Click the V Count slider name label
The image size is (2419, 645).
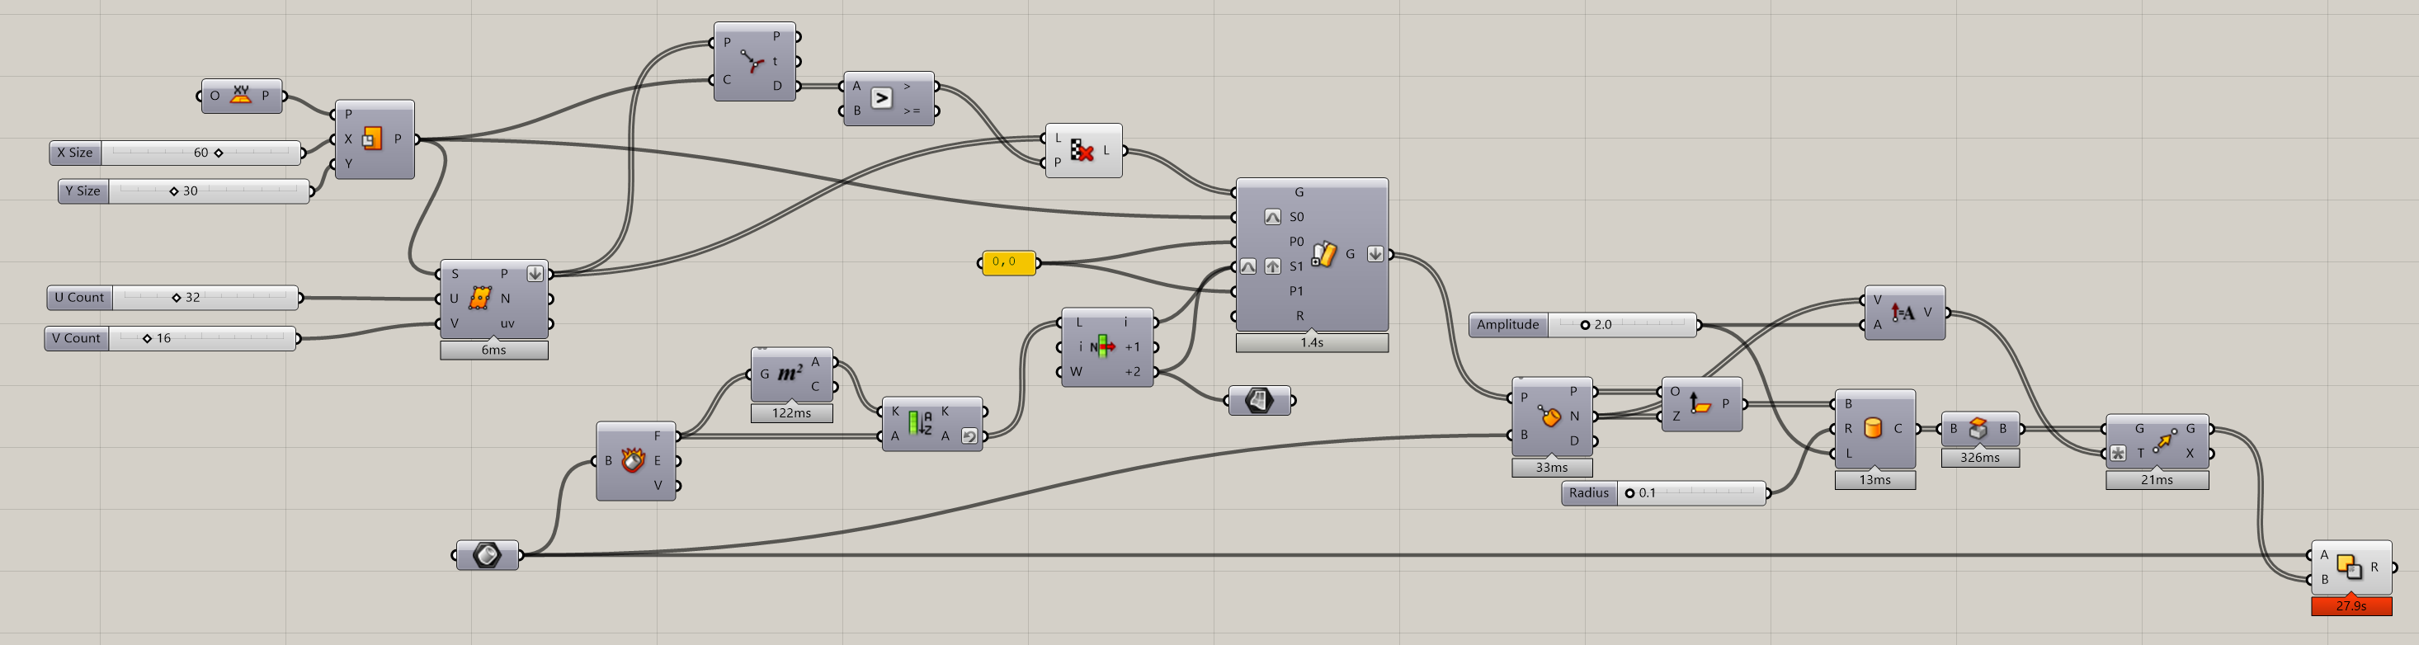click(77, 339)
